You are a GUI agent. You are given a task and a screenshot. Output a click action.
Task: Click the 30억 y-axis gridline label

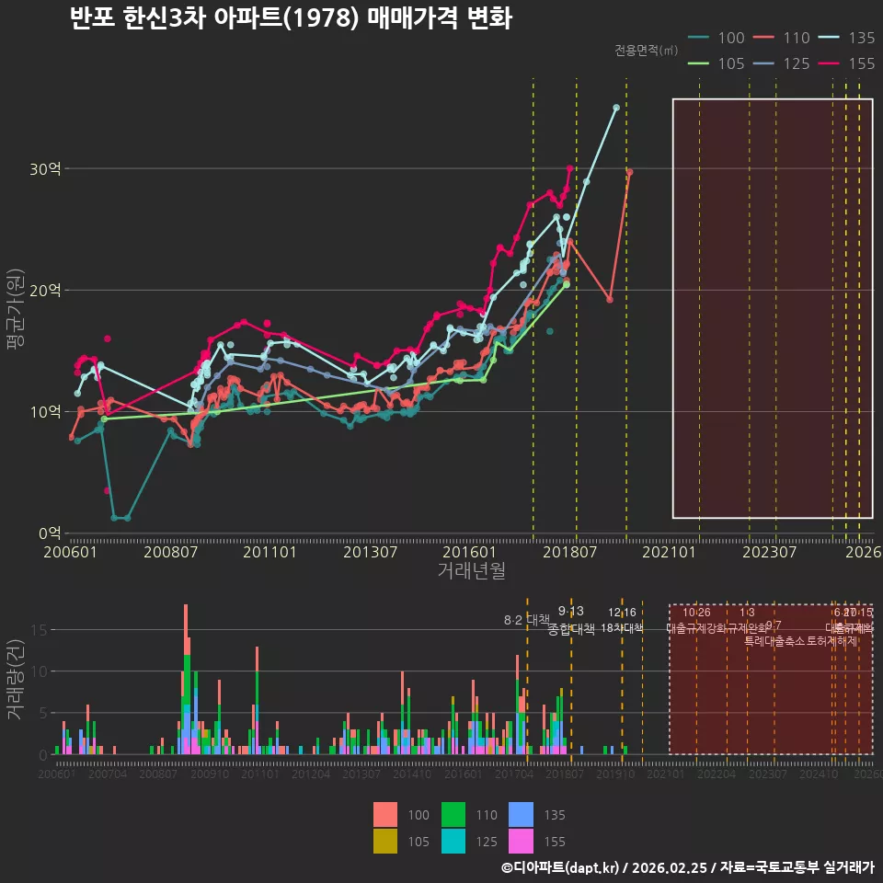point(45,169)
